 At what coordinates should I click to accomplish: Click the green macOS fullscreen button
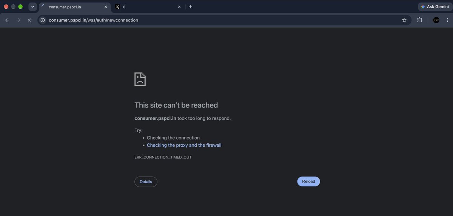[20, 7]
